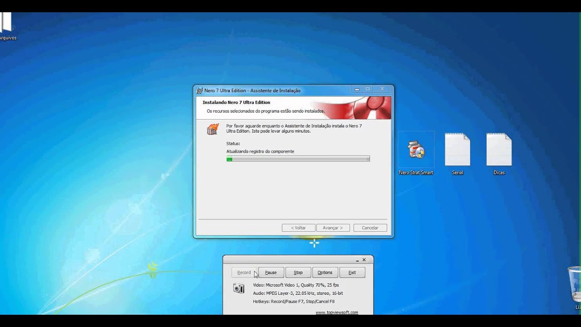This screenshot has height=327, width=581.
Task: Pause the screen recording
Action: (271, 272)
